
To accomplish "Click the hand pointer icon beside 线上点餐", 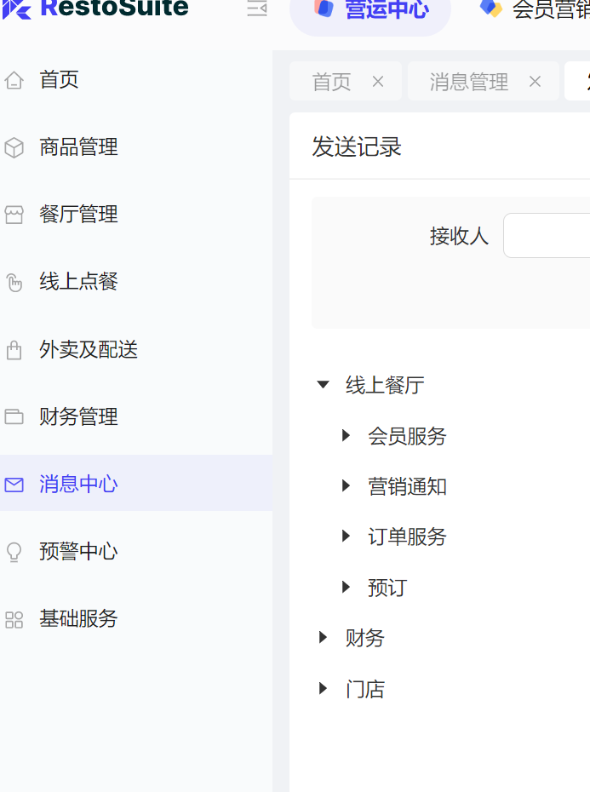I will tap(14, 283).
